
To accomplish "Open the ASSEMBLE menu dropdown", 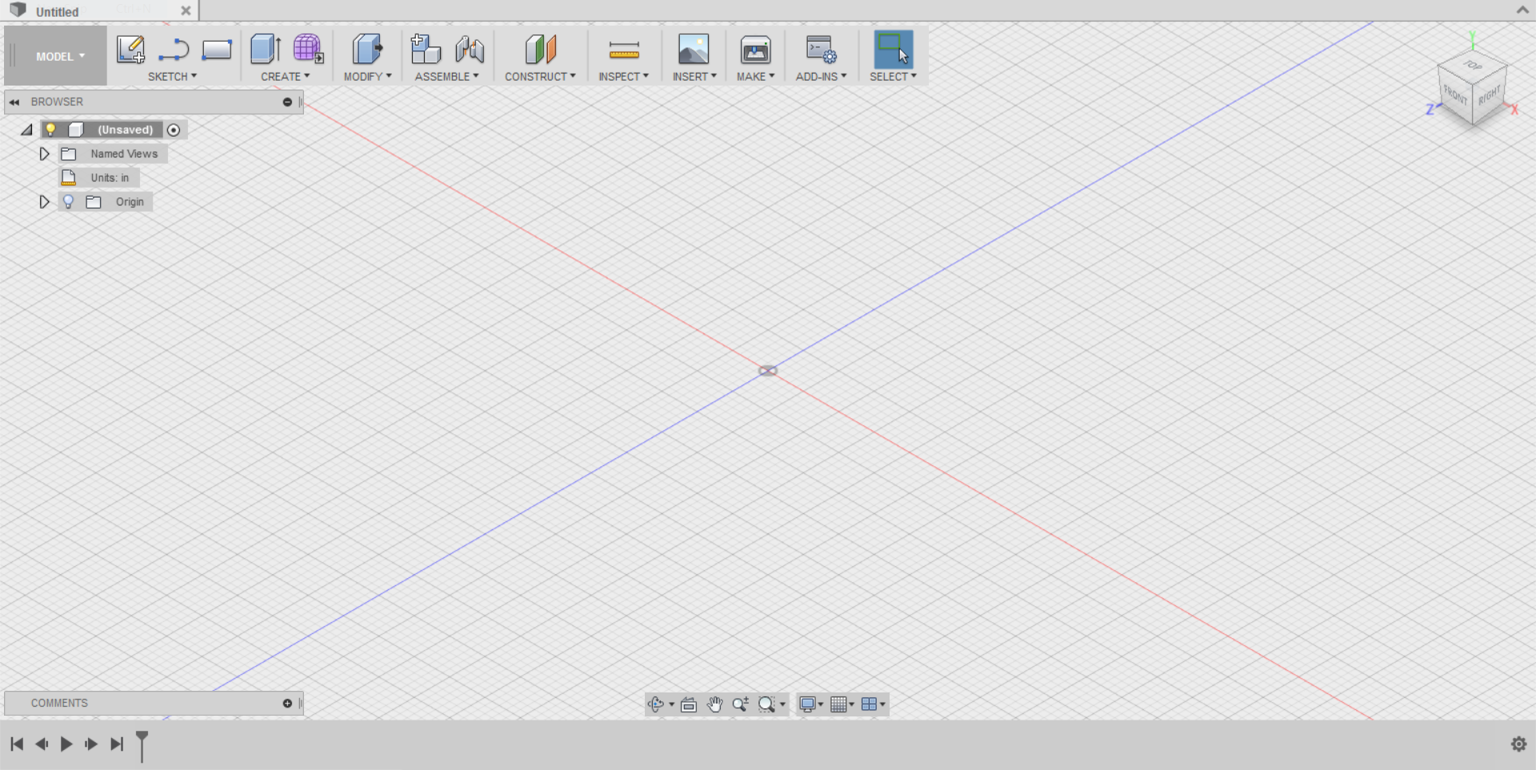I will [446, 77].
